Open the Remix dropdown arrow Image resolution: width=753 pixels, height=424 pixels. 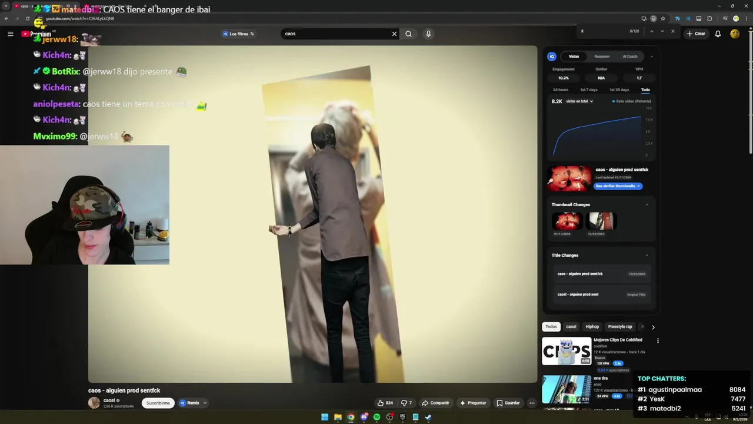pos(205,403)
